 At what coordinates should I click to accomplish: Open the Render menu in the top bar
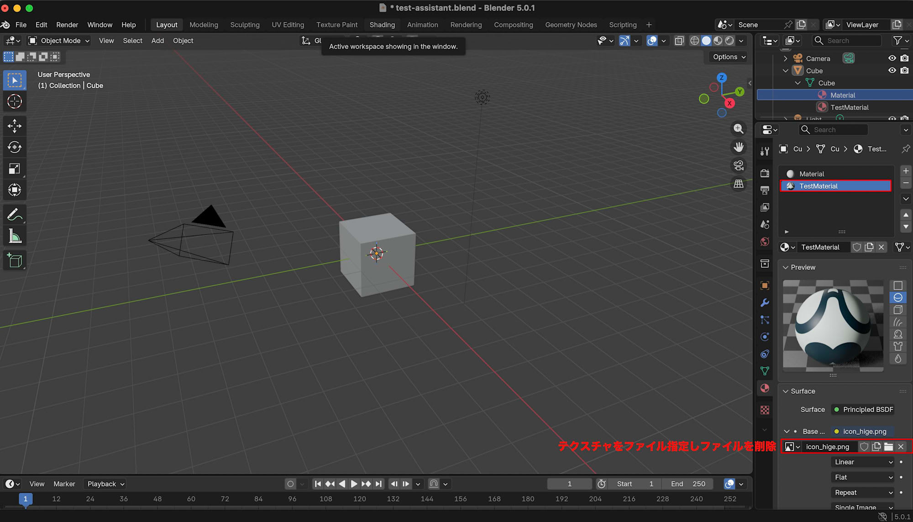coord(67,25)
